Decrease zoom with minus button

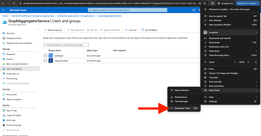tap(235, 62)
